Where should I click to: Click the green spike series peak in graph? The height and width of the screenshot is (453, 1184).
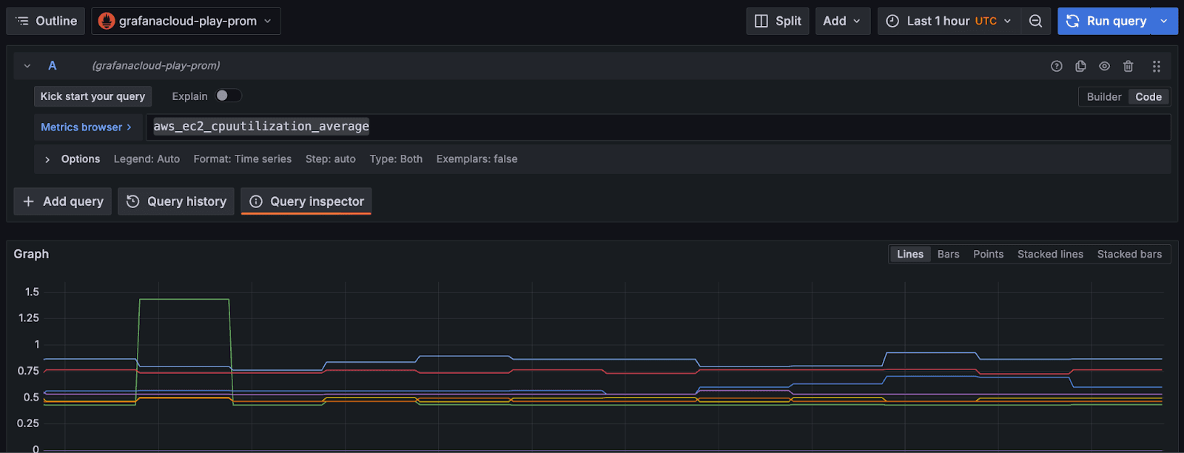pos(184,299)
